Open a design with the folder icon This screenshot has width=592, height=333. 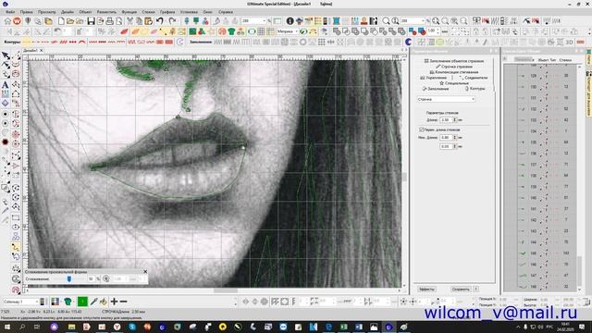tap(70, 21)
